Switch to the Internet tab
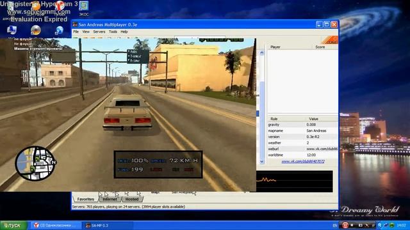 click(x=110, y=199)
